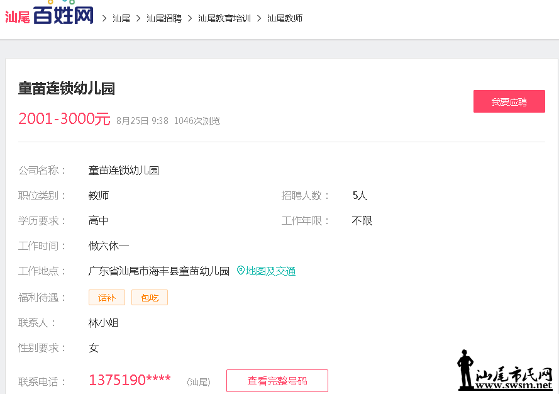This screenshot has width=559, height=394.
Task: Open the 汕尾教师 breadcrumb page
Action: tap(284, 18)
